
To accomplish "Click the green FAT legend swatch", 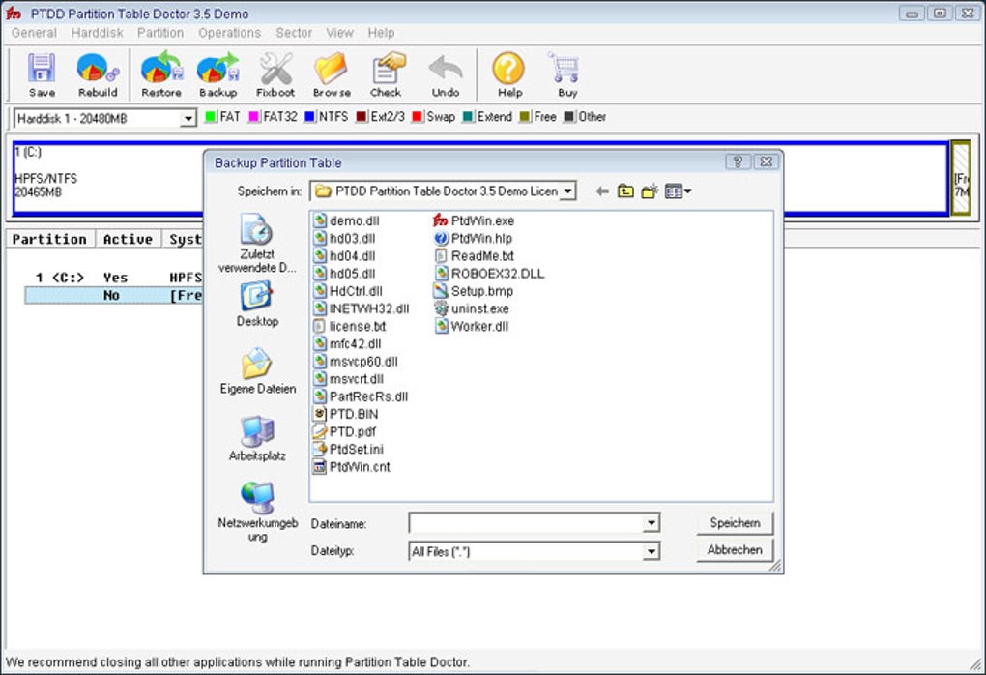I will [x=211, y=117].
